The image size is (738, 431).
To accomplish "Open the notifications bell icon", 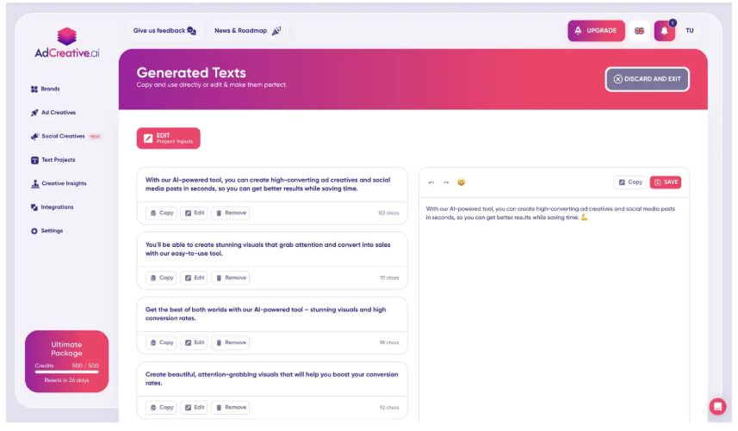I will point(665,31).
